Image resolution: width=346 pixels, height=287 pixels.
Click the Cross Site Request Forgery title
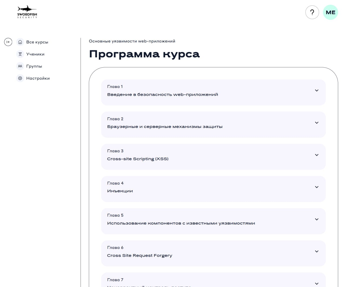point(139,255)
